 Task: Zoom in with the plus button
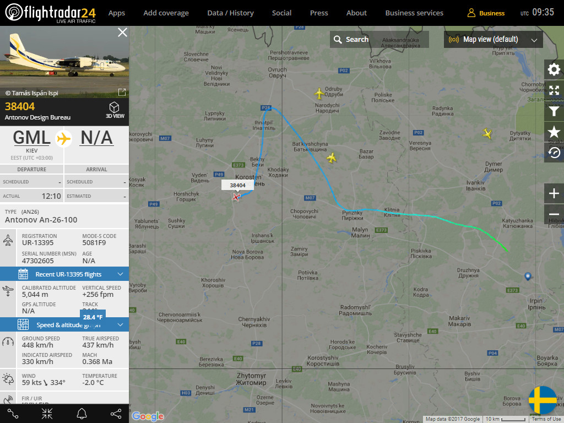[554, 193]
